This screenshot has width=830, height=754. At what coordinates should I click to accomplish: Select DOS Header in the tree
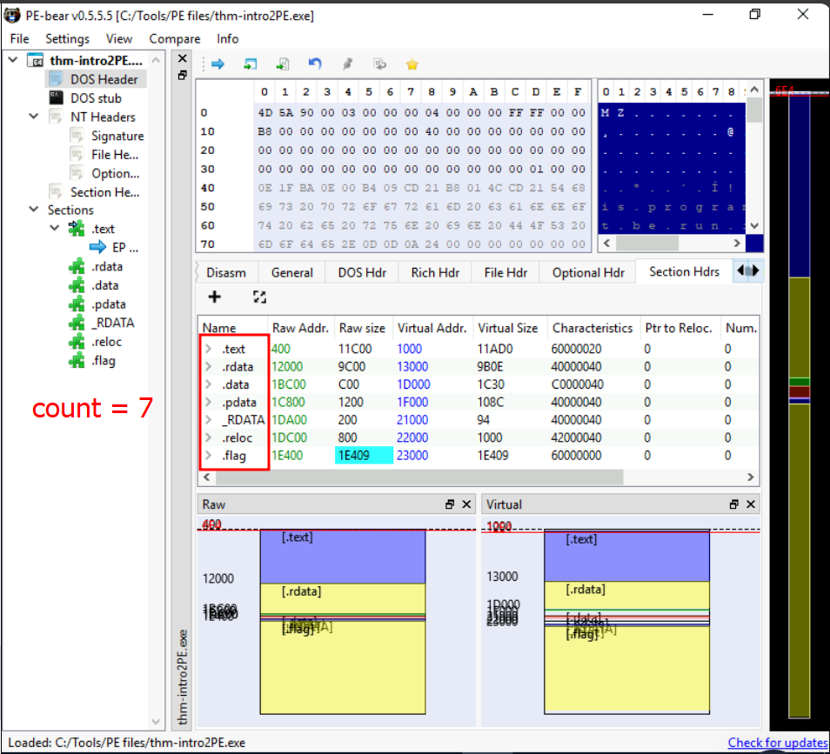click(x=104, y=79)
